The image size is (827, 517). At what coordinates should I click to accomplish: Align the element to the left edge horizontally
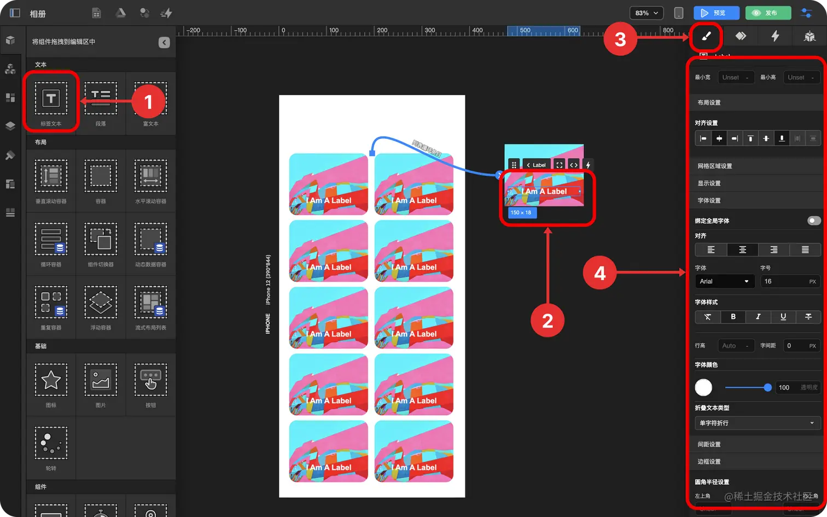[703, 138]
